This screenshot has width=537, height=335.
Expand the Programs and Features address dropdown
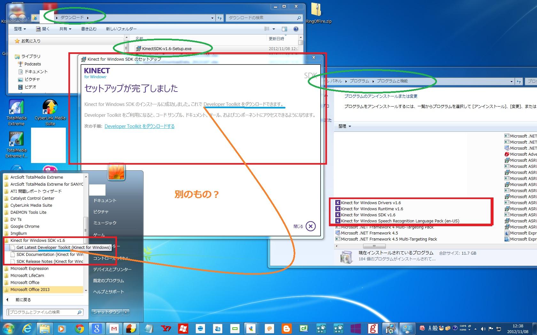[511, 81]
